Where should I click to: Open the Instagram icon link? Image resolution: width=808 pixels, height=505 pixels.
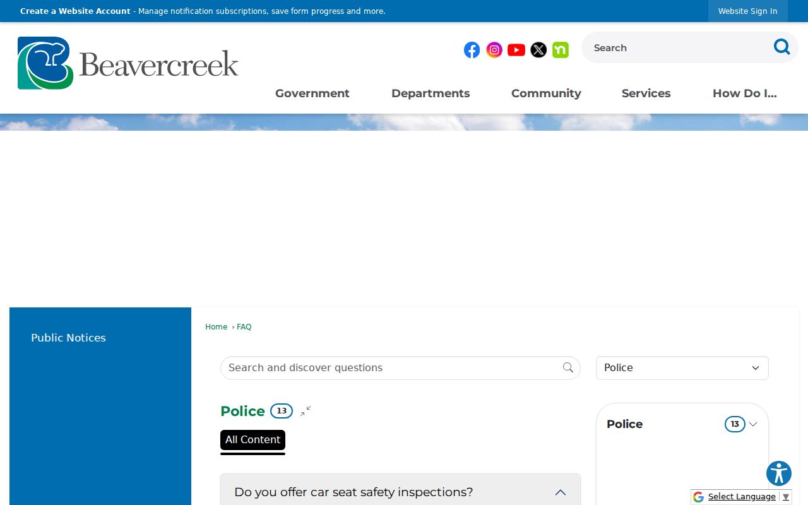(494, 50)
